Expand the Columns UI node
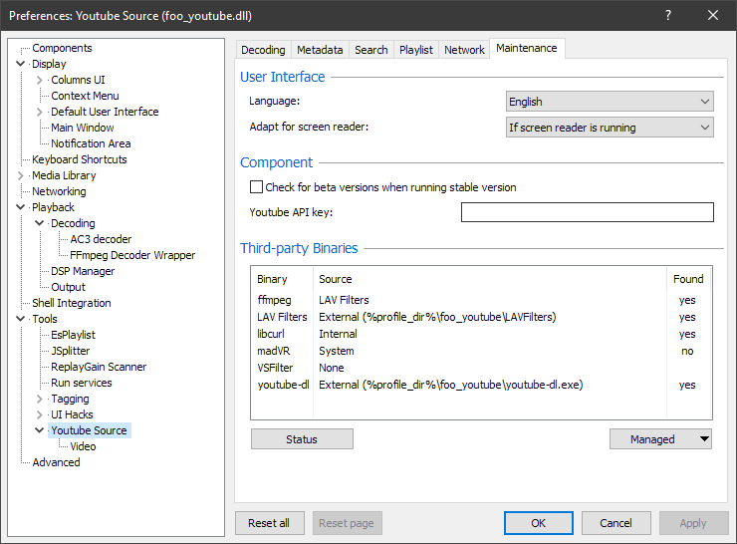The image size is (737, 544). pos(40,80)
